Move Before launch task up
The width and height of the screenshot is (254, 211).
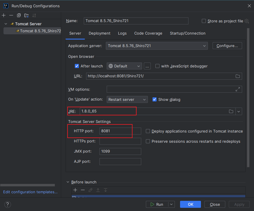(x=98, y=190)
